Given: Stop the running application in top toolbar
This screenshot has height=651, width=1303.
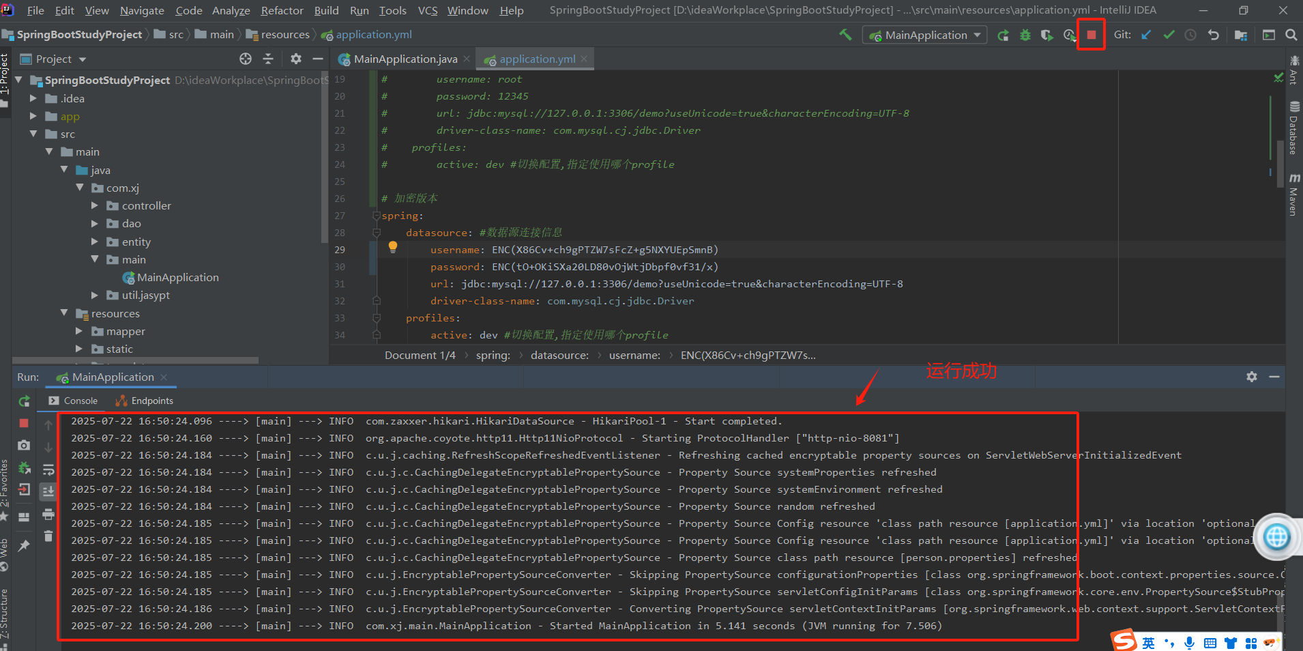Looking at the screenshot, I should [x=1092, y=35].
